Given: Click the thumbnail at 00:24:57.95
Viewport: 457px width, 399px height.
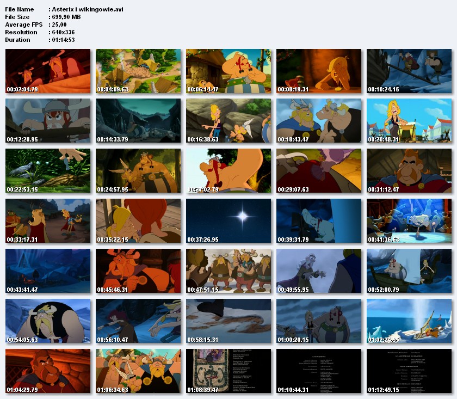Looking at the screenshot, I should 138,171.
